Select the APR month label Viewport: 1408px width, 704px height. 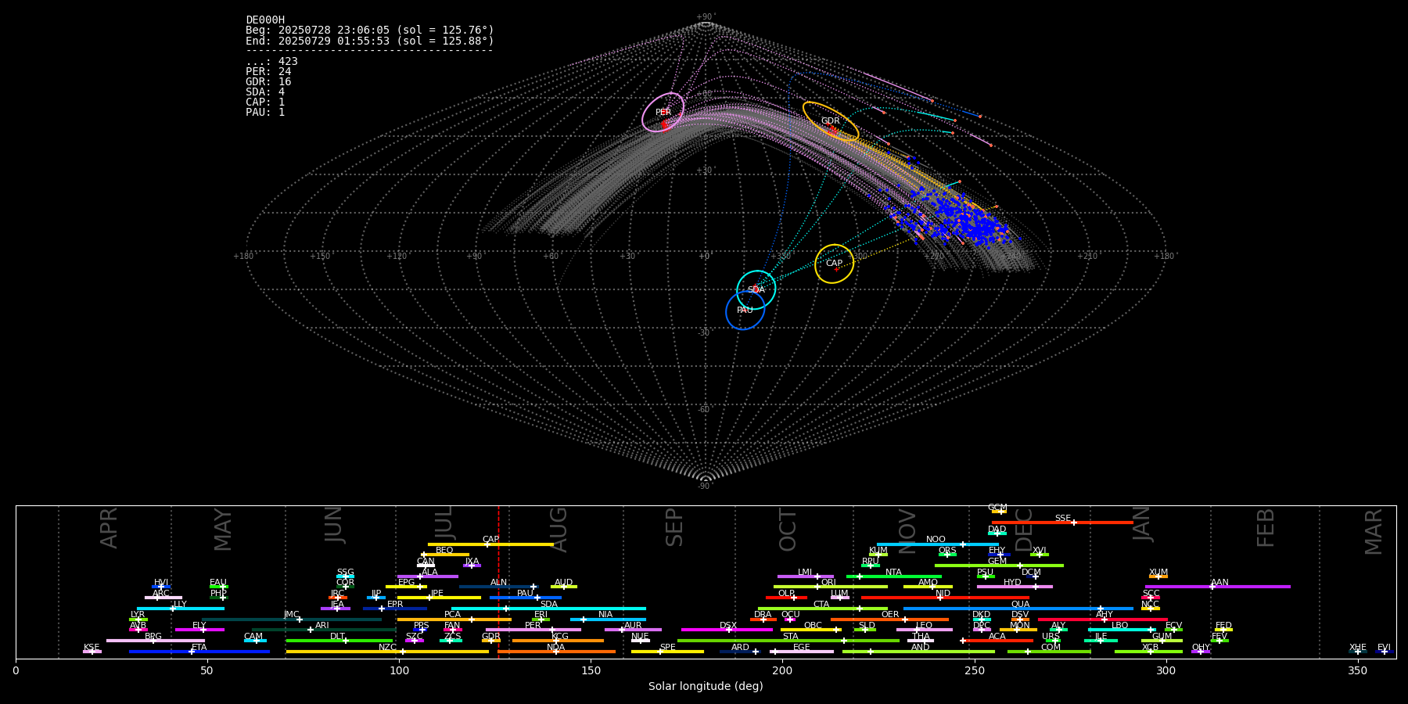pyautogui.click(x=110, y=528)
